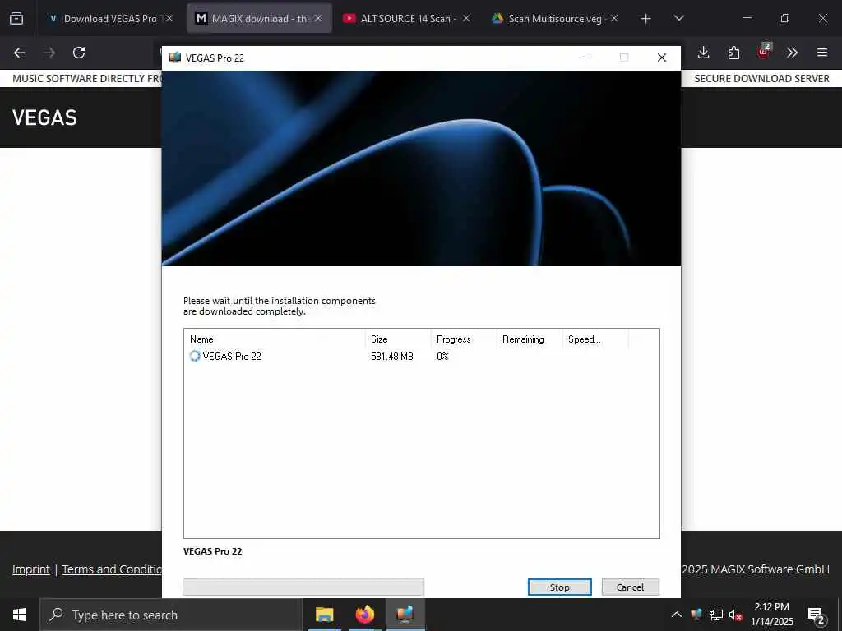The height and width of the screenshot is (631, 842).
Task: Close the VEGAS Pro 22 installer window
Action: pyautogui.click(x=662, y=58)
